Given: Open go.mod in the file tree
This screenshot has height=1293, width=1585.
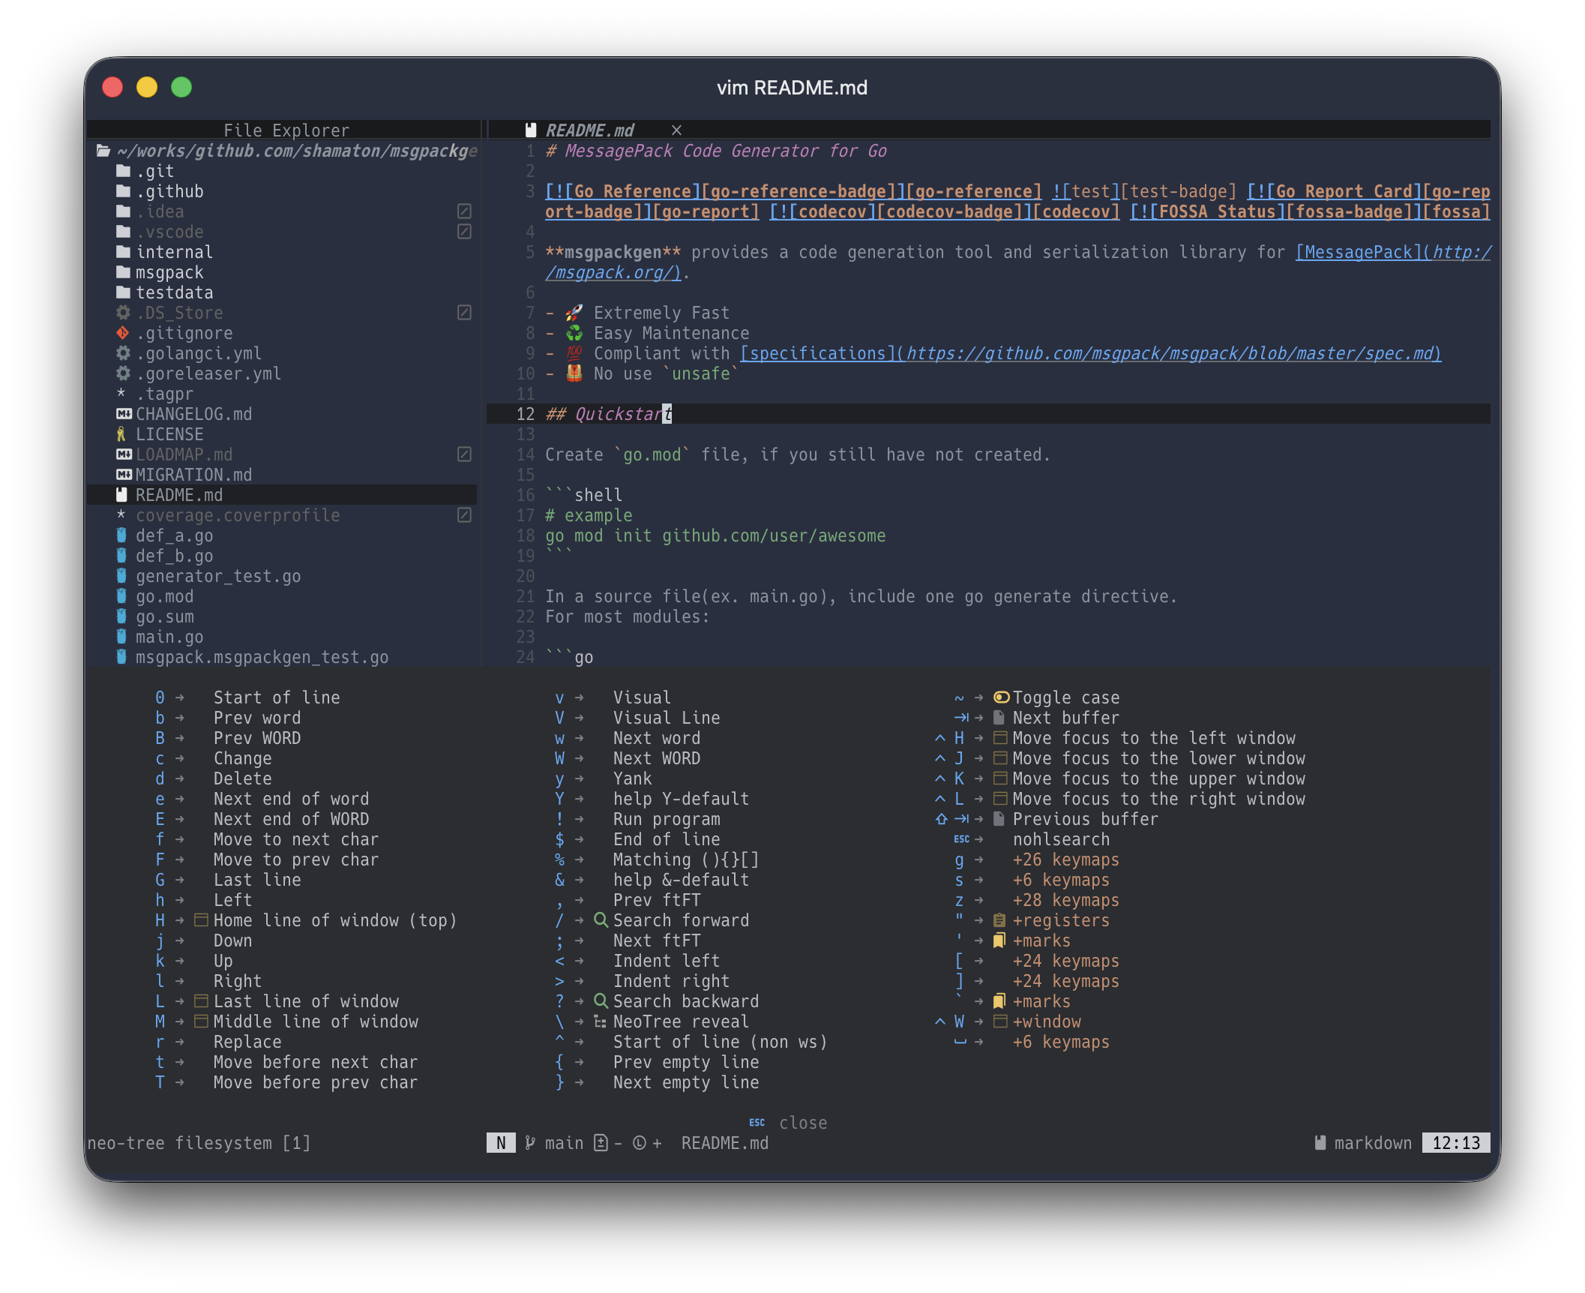Looking at the screenshot, I should (x=164, y=596).
